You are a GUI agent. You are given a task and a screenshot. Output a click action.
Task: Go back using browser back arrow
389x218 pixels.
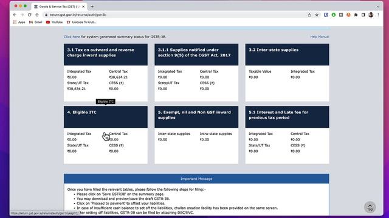pyautogui.click(x=15, y=15)
